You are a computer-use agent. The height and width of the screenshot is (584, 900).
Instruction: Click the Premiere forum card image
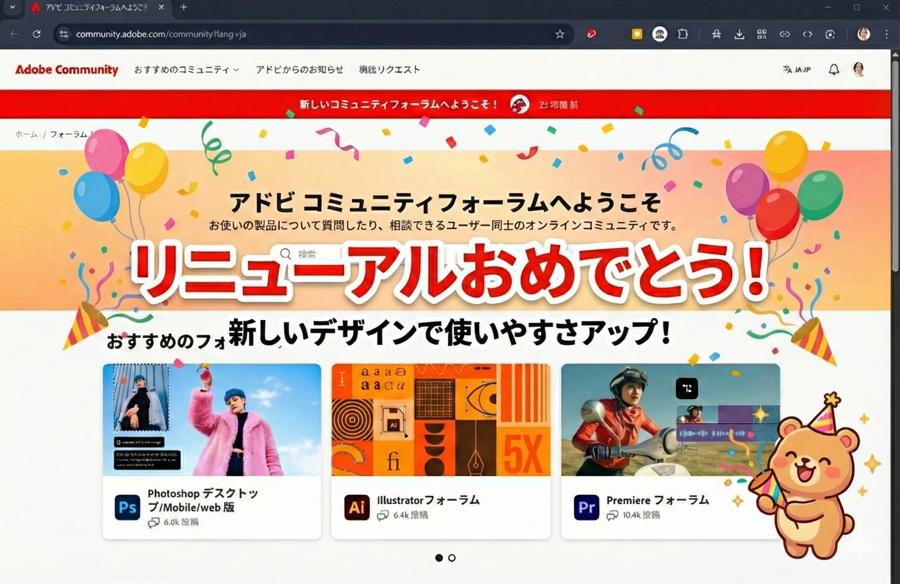(x=670, y=420)
